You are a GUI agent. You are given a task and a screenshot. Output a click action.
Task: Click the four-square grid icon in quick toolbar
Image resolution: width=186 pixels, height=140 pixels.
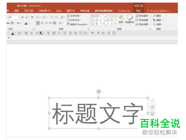click(114, 33)
